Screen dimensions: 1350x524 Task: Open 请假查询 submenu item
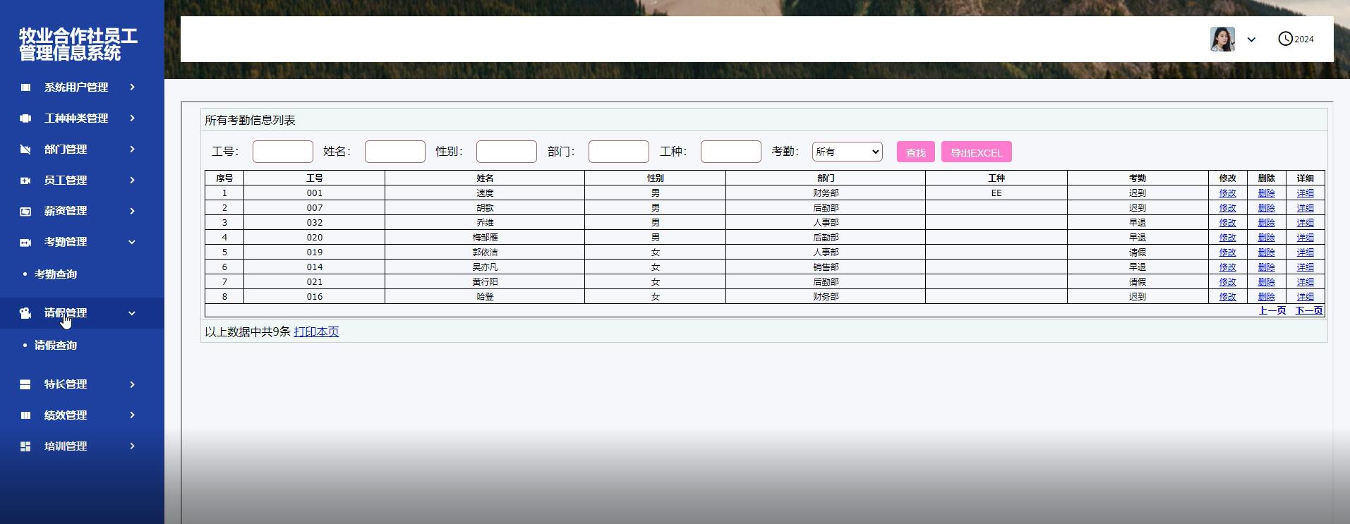pos(56,346)
